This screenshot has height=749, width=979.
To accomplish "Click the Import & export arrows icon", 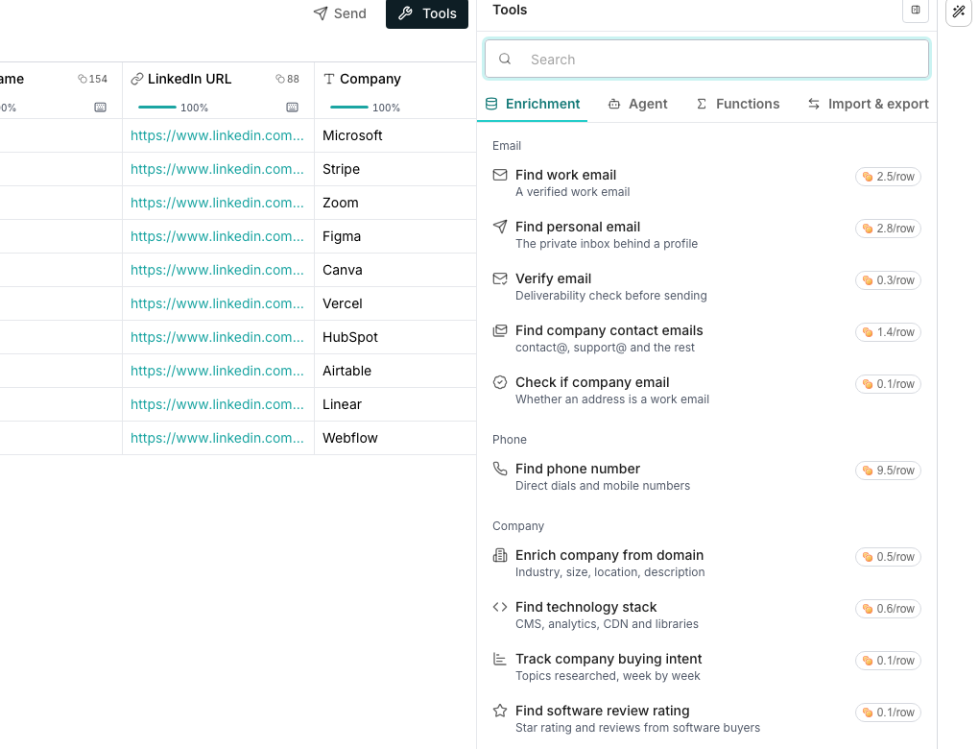I will tap(814, 104).
